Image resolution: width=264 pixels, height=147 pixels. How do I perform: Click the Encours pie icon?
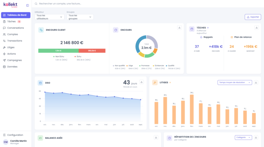point(116,30)
